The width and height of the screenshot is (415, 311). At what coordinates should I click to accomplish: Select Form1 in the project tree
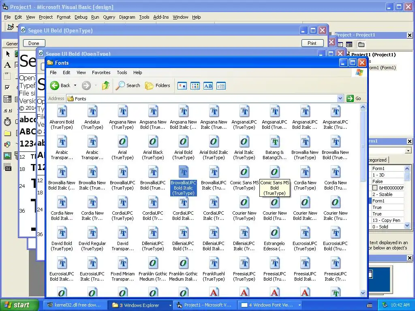click(382, 68)
